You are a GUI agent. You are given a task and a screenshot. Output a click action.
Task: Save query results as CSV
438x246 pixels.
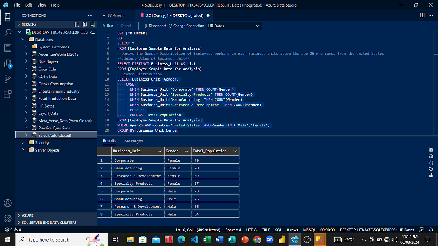pyautogui.click(x=430, y=149)
